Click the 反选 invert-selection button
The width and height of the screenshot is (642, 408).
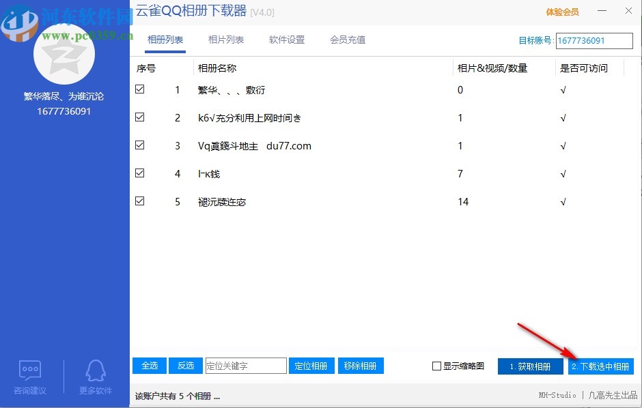185,366
